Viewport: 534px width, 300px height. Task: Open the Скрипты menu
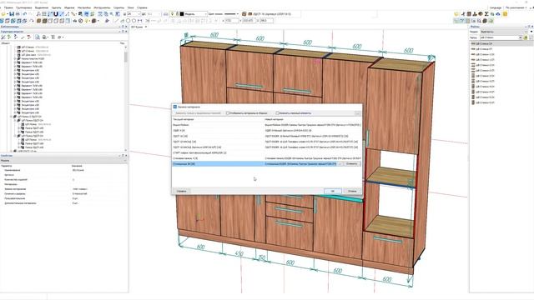(x=118, y=7)
